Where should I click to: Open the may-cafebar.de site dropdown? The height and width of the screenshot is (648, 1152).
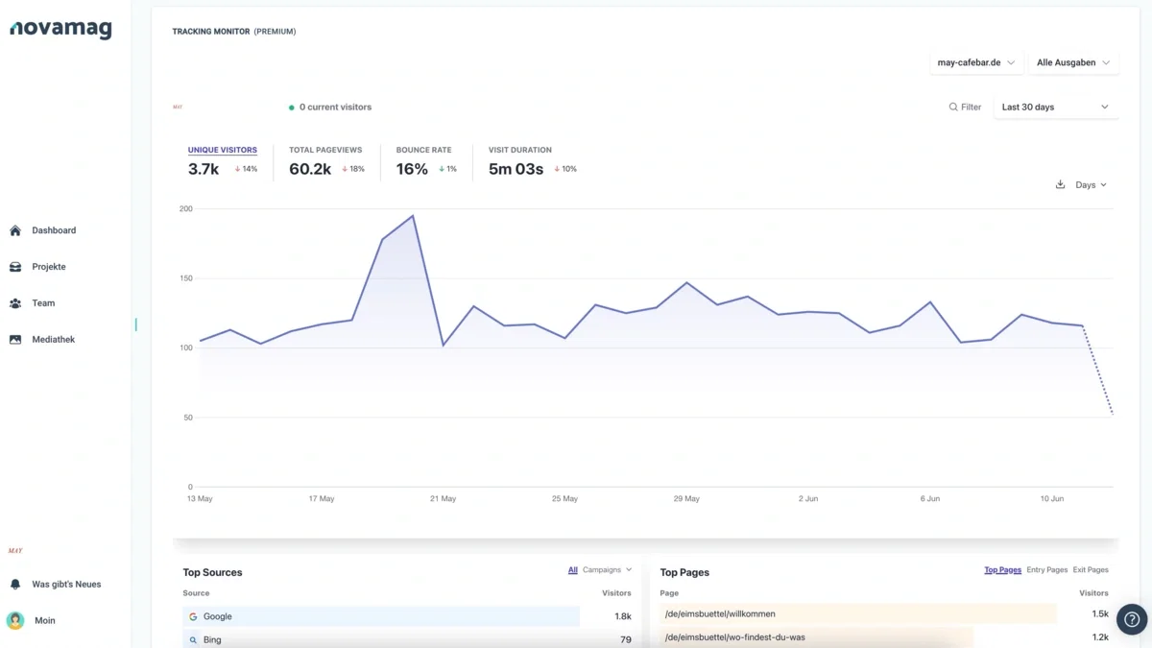(x=976, y=62)
